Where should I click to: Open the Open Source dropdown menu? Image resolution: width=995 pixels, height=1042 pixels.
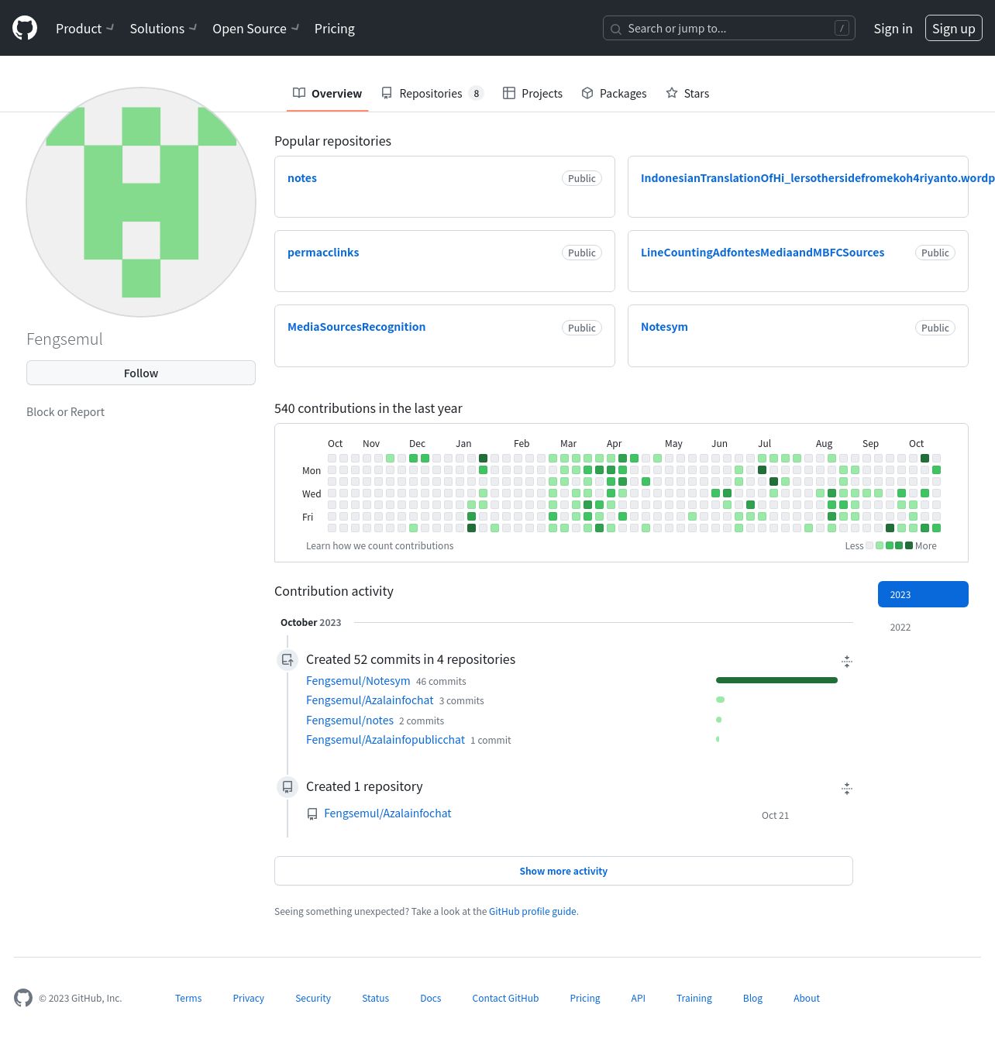click(256, 29)
